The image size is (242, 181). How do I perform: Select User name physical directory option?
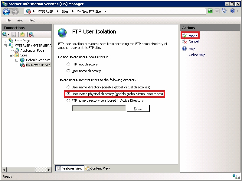pos(68,94)
